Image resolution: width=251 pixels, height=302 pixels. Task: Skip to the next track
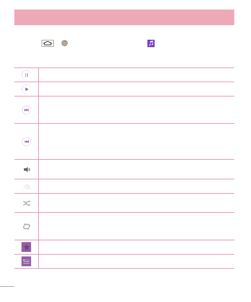26,110
